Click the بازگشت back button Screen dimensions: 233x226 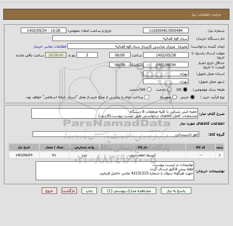(69, 191)
